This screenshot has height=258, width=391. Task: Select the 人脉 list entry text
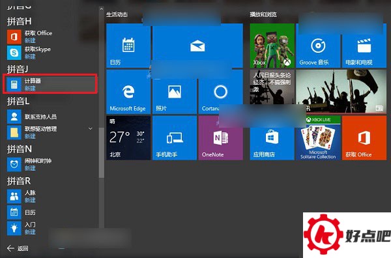(30, 193)
